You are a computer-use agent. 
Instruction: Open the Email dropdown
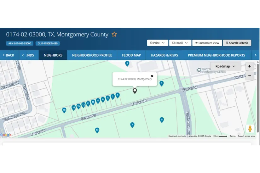click(180, 43)
